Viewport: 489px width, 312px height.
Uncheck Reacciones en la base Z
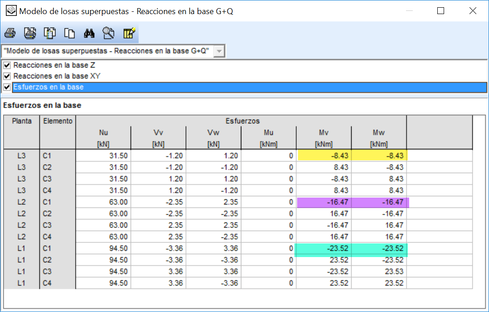click(7, 65)
